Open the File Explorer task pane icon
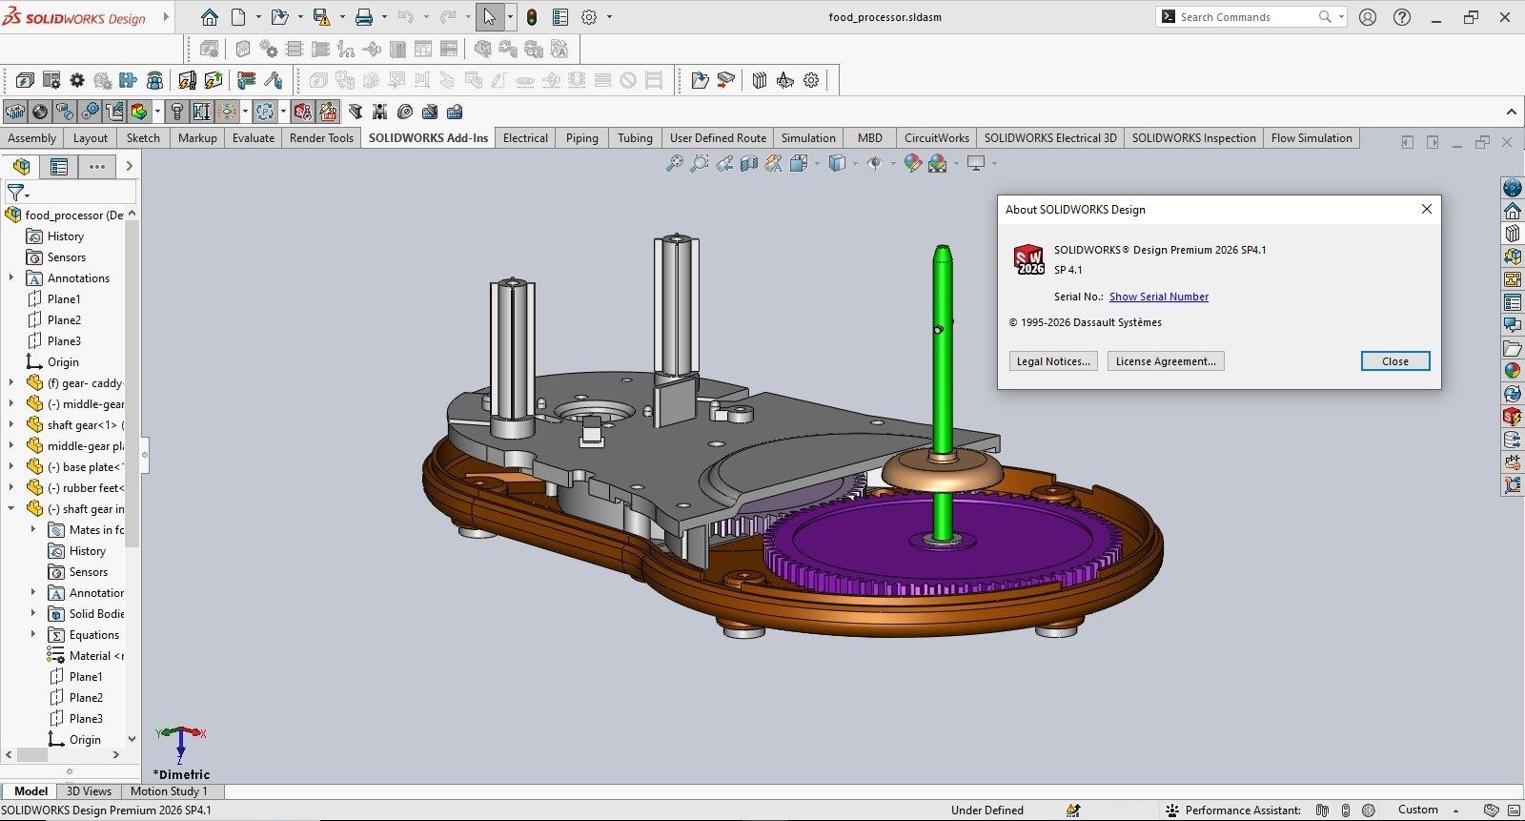Screen dimensions: 1525x821 tap(1513, 348)
